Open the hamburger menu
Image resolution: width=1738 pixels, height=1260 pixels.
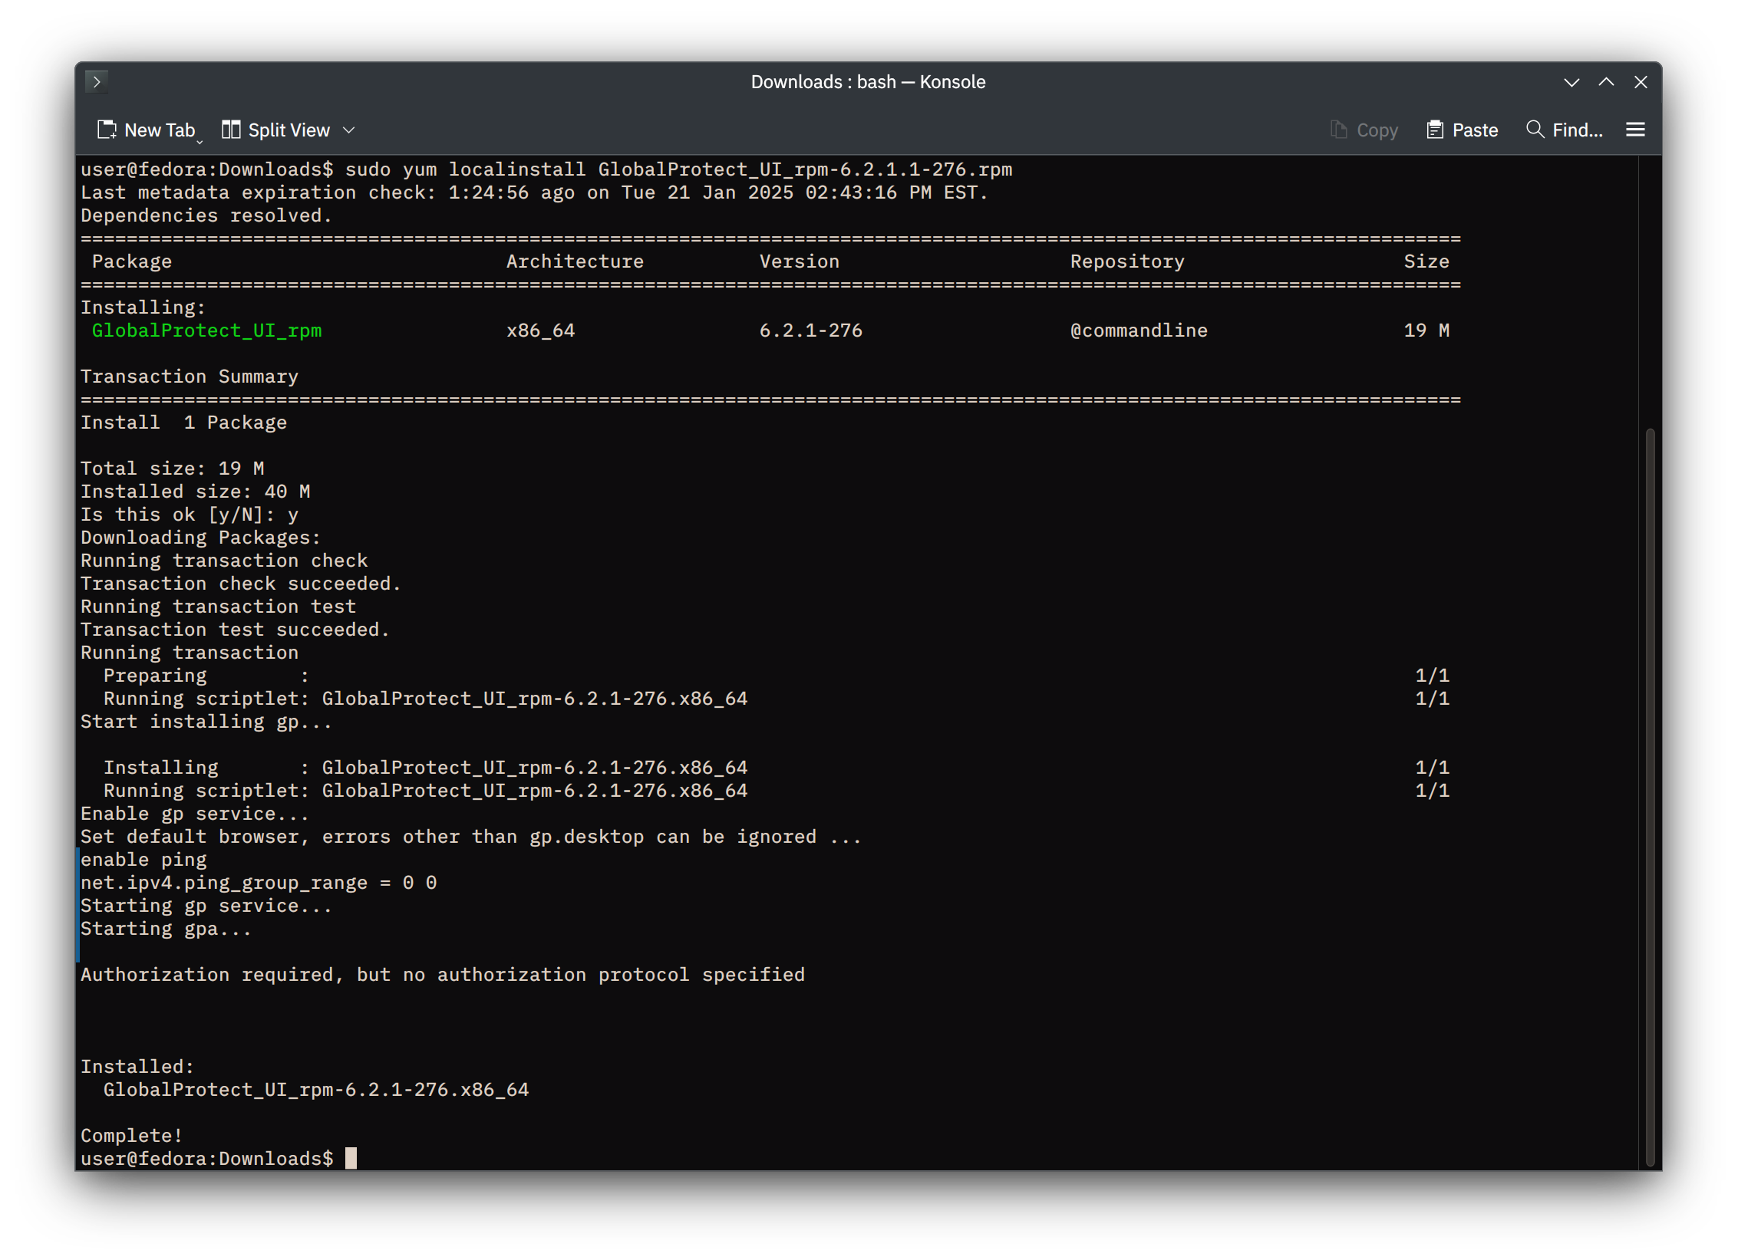tap(1635, 130)
